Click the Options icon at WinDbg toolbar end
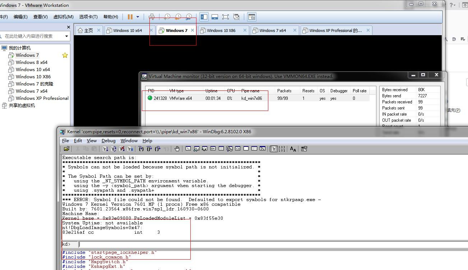The width and height of the screenshot is (468, 270). 304,149
